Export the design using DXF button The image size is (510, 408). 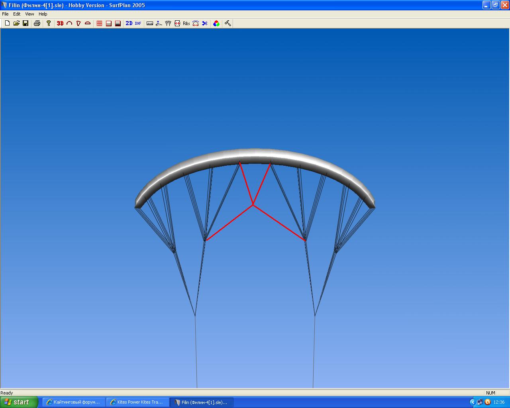coord(138,24)
